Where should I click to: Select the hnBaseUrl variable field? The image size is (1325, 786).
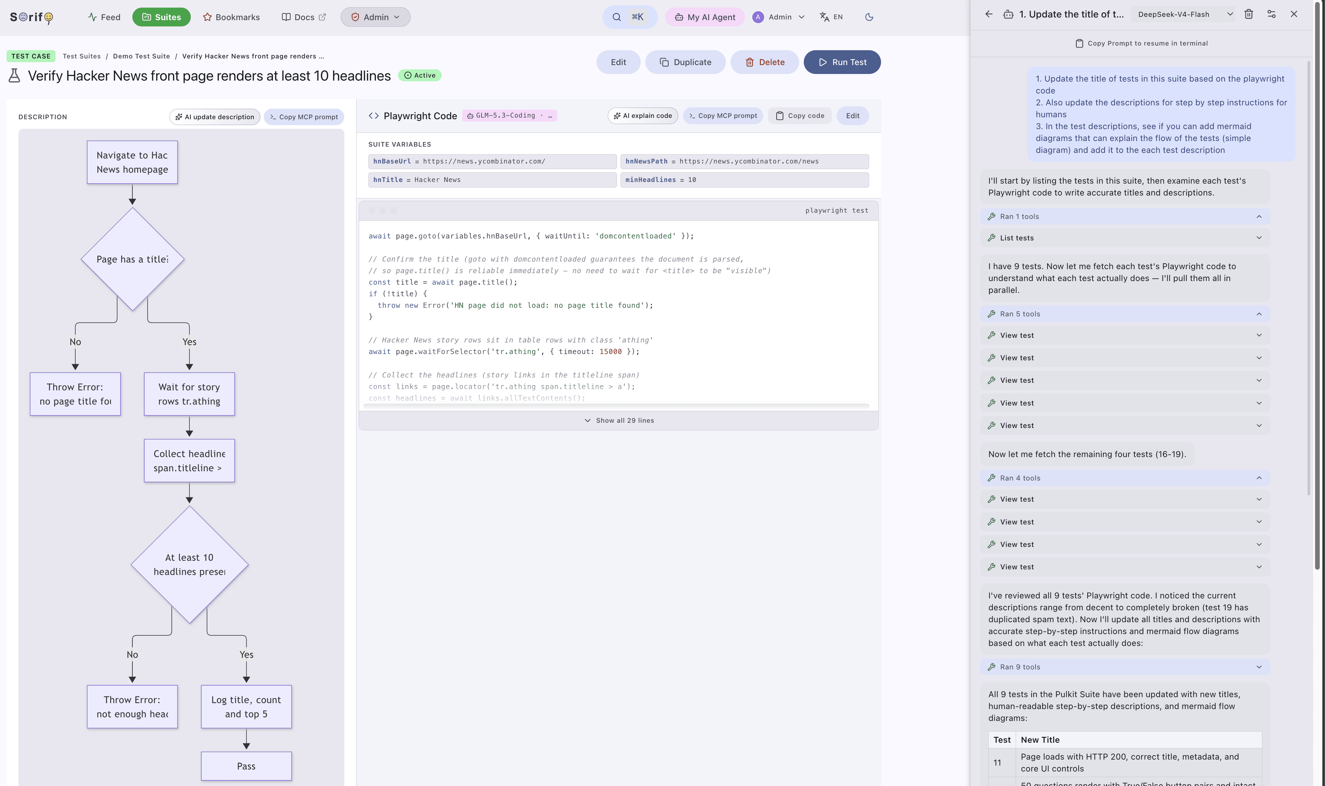click(x=492, y=161)
